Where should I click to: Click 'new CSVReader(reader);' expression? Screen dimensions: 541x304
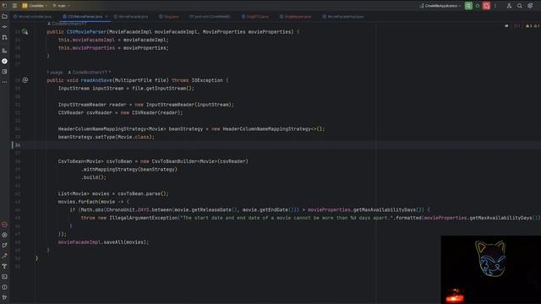click(x=152, y=112)
